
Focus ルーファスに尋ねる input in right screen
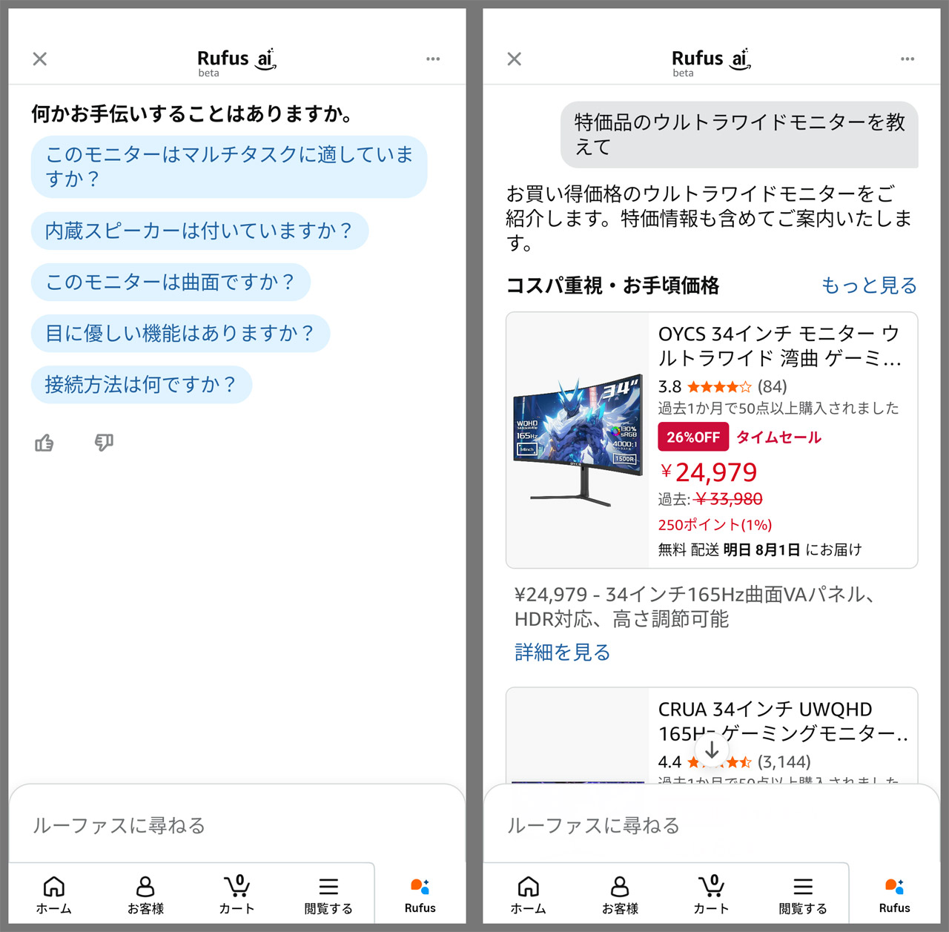(712, 825)
